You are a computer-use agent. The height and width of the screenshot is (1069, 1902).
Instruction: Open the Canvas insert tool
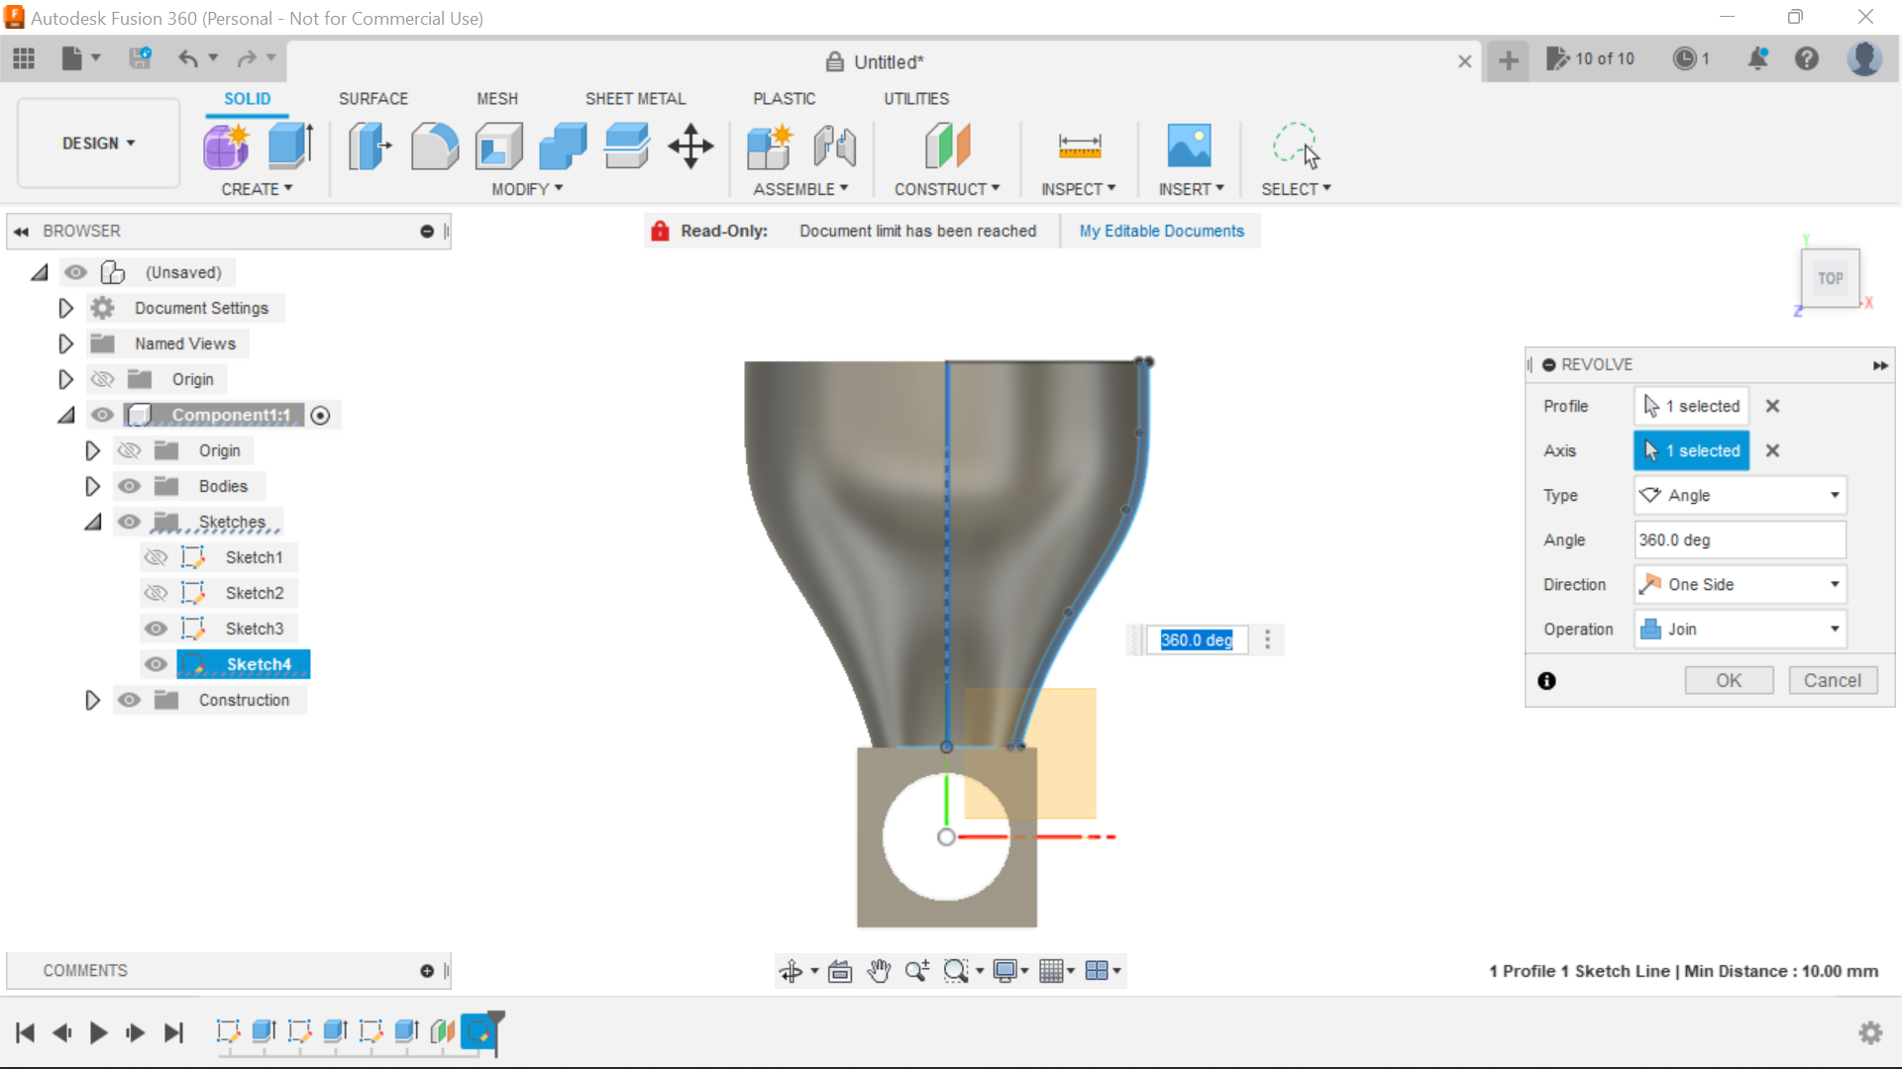click(1190, 146)
